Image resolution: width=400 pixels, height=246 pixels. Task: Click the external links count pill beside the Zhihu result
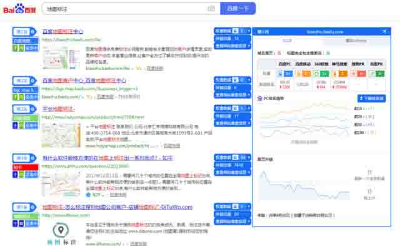tap(232, 165)
